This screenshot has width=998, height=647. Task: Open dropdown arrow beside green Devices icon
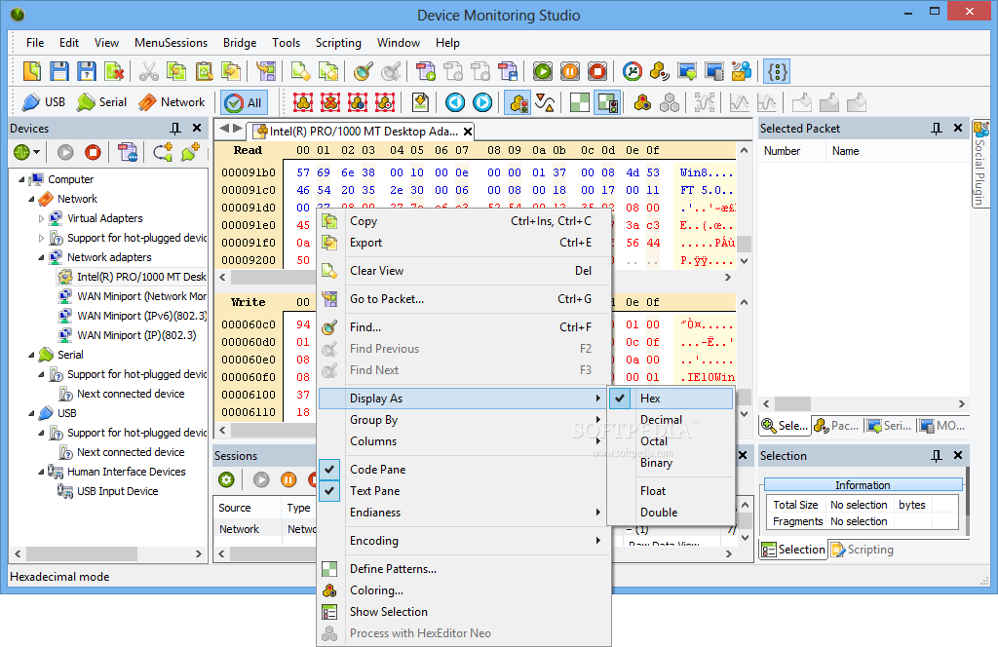(36, 152)
